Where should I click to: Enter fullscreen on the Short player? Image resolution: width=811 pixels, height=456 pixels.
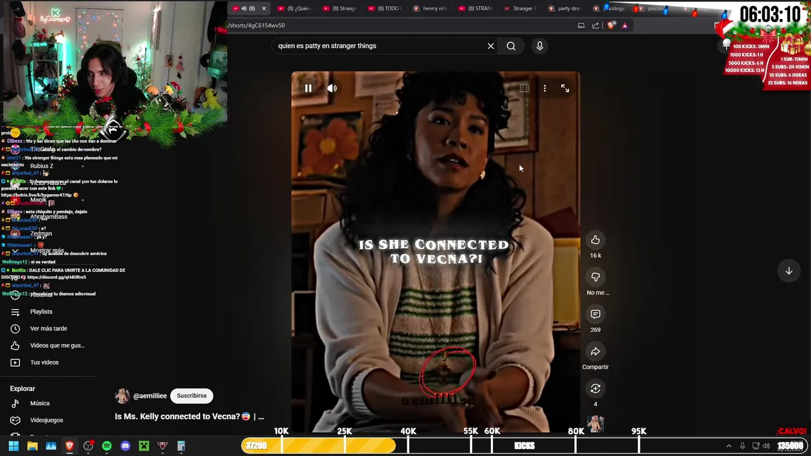pos(565,89)
